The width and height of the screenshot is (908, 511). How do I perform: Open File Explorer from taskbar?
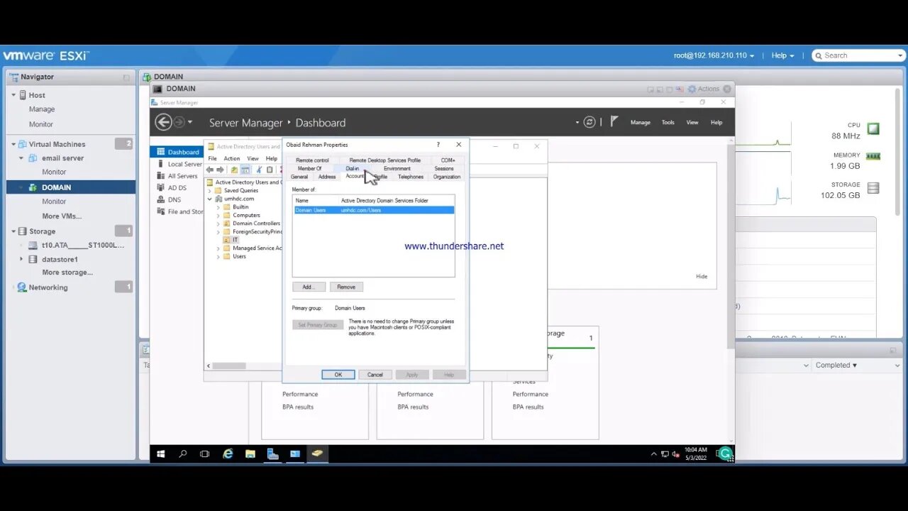[x=250, y=454]
